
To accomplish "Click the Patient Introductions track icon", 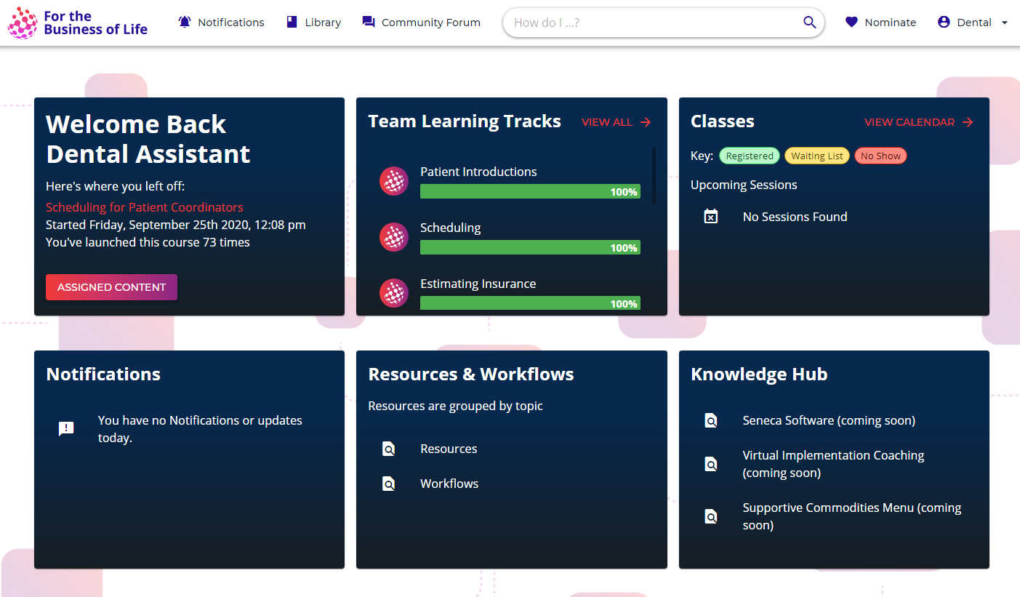I will [x=394, y=181].
